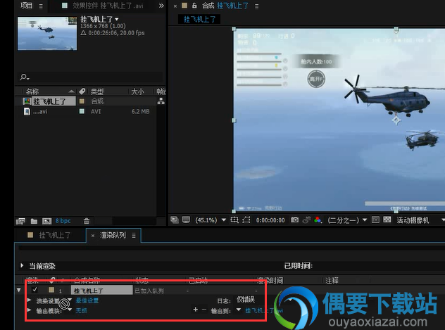Screen dimensions: 445x330
Task: Switch to the 挂飞机上了 timeline tab
Action: click(55, 235)
